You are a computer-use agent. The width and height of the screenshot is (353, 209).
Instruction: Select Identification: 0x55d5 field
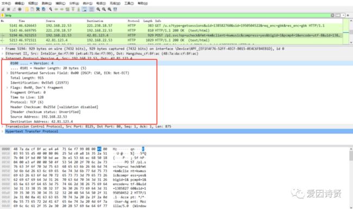(x=40, y=83)
